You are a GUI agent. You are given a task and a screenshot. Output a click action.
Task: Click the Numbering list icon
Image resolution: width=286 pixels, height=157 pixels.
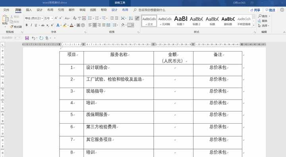tap(97, 18)
